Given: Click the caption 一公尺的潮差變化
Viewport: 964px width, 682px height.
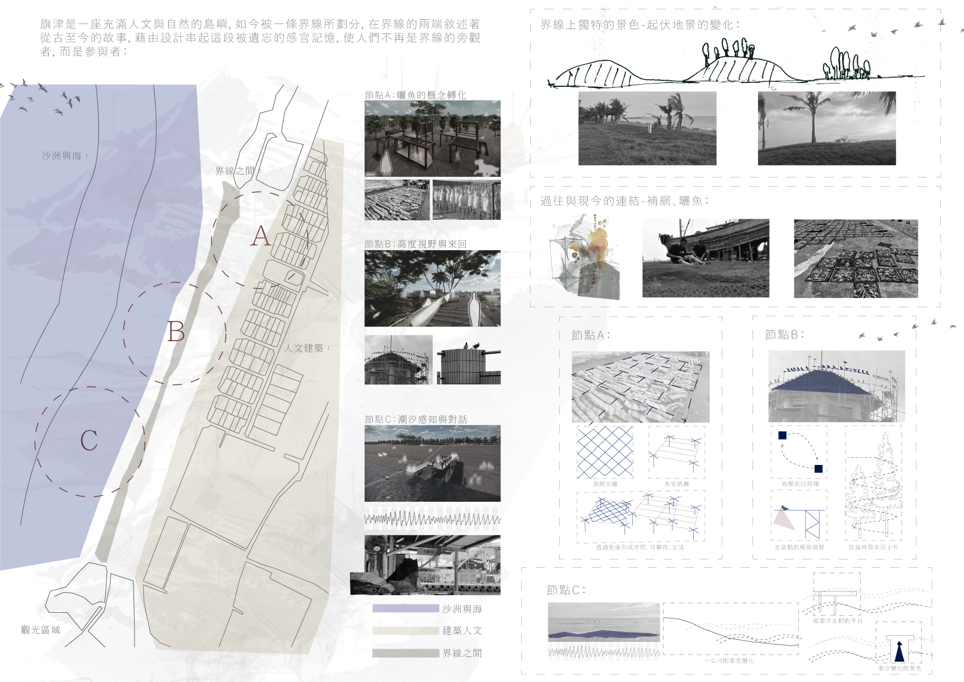Looking at the screenshot, I should (729, 661).
